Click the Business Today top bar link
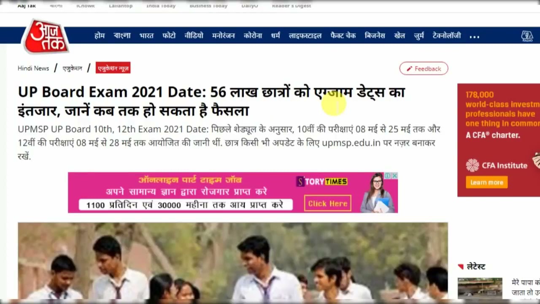This screenshot has width=540, height=304. tap(208, 6)
